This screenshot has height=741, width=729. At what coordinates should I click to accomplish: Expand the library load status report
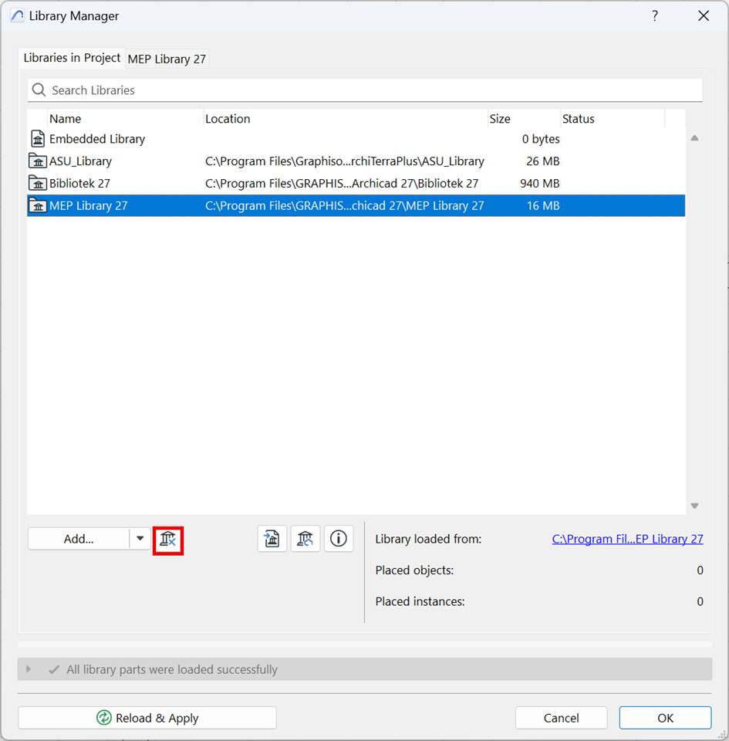(29, 669)
